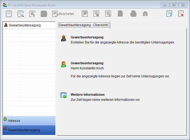Click the new document toolbar icon
Viewport: 190px width, 140px height.
click(9, 14)
